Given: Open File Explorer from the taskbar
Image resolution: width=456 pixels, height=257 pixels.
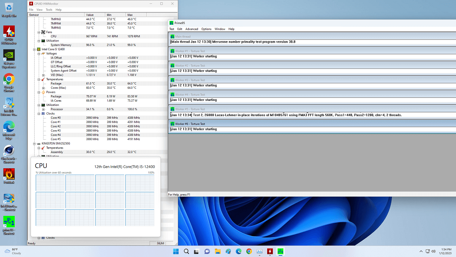Looking at the screenshot, I should [x=218, y=251].
